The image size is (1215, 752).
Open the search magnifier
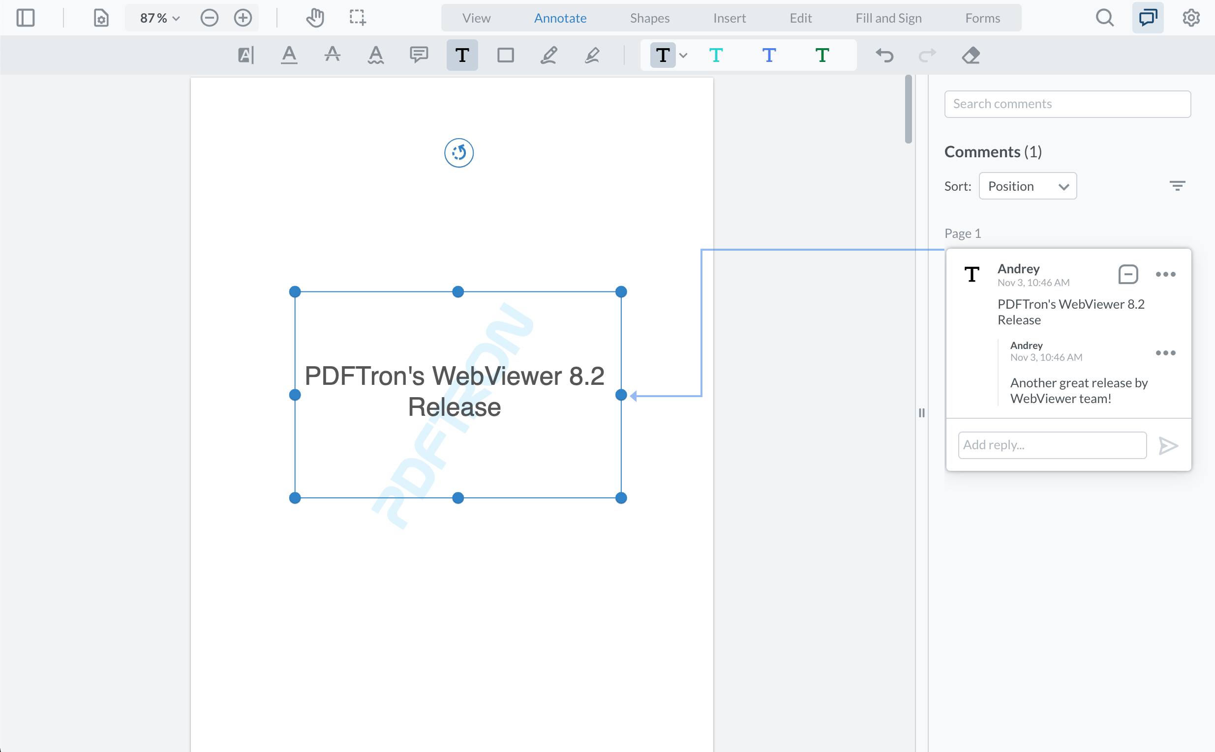pos(1104,18)
